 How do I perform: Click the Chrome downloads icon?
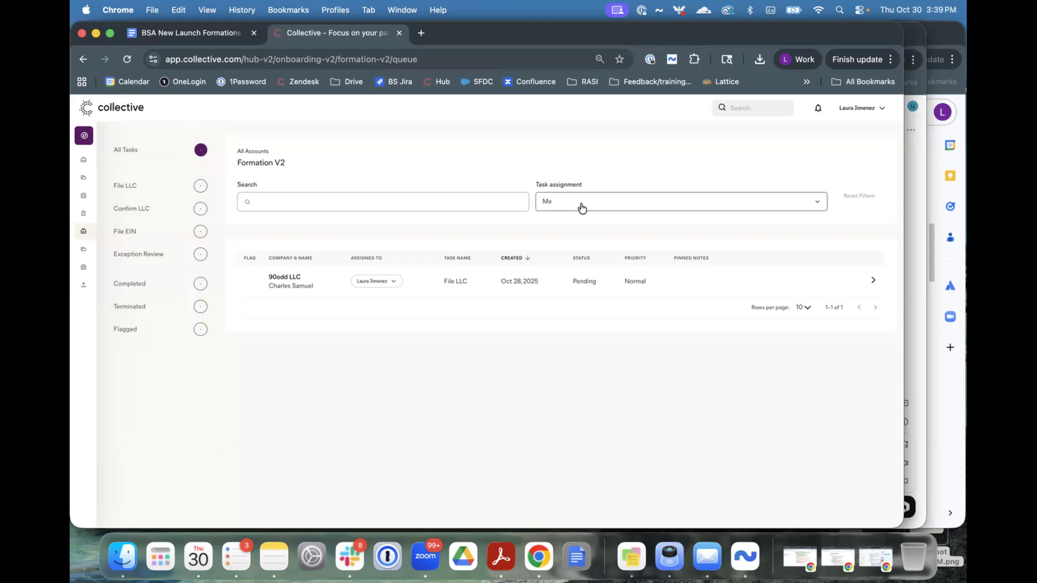[759, 59]
